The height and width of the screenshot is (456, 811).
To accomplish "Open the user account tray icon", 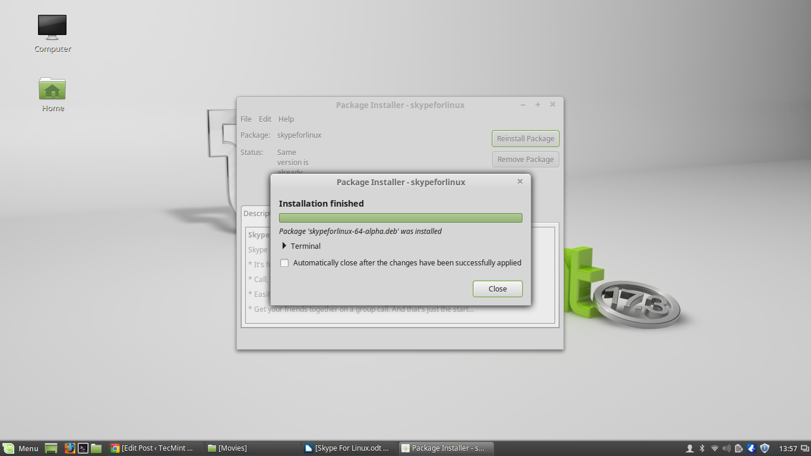I will (x=690, y=448).
